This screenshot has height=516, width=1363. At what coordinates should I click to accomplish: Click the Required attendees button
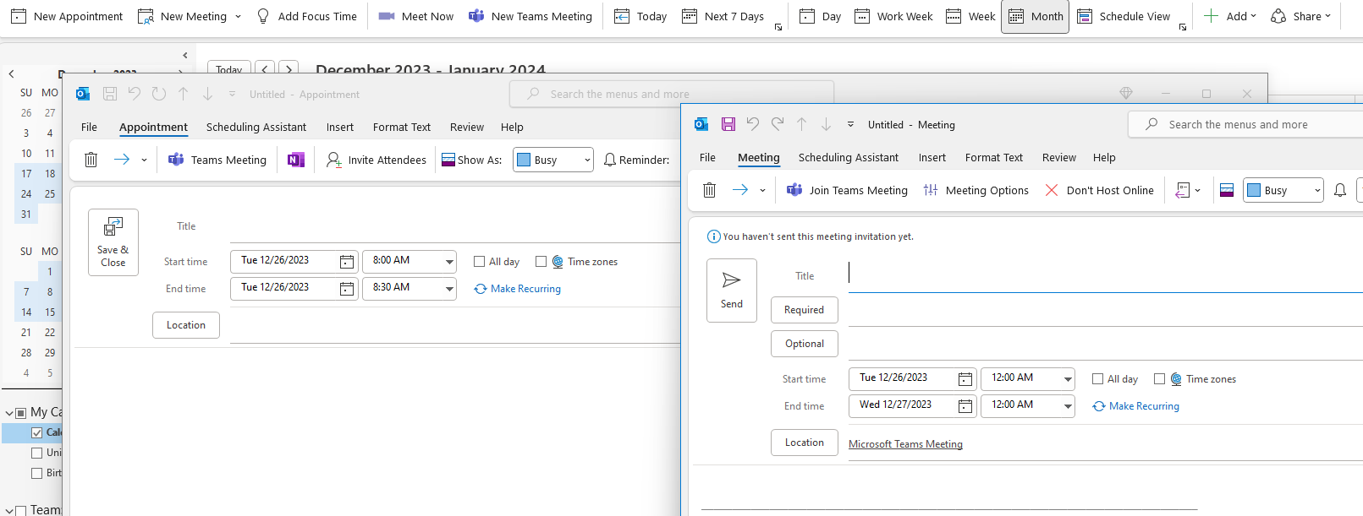805,310
